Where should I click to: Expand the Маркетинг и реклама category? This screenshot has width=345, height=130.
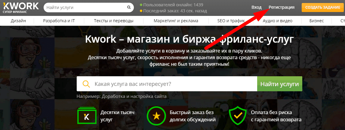click(176, 21)
